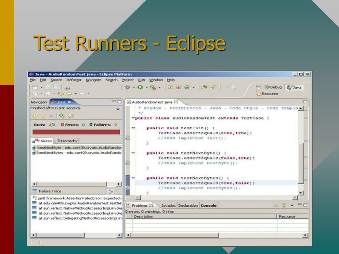Select the testNextBytes failure entry

click(77, 153)
